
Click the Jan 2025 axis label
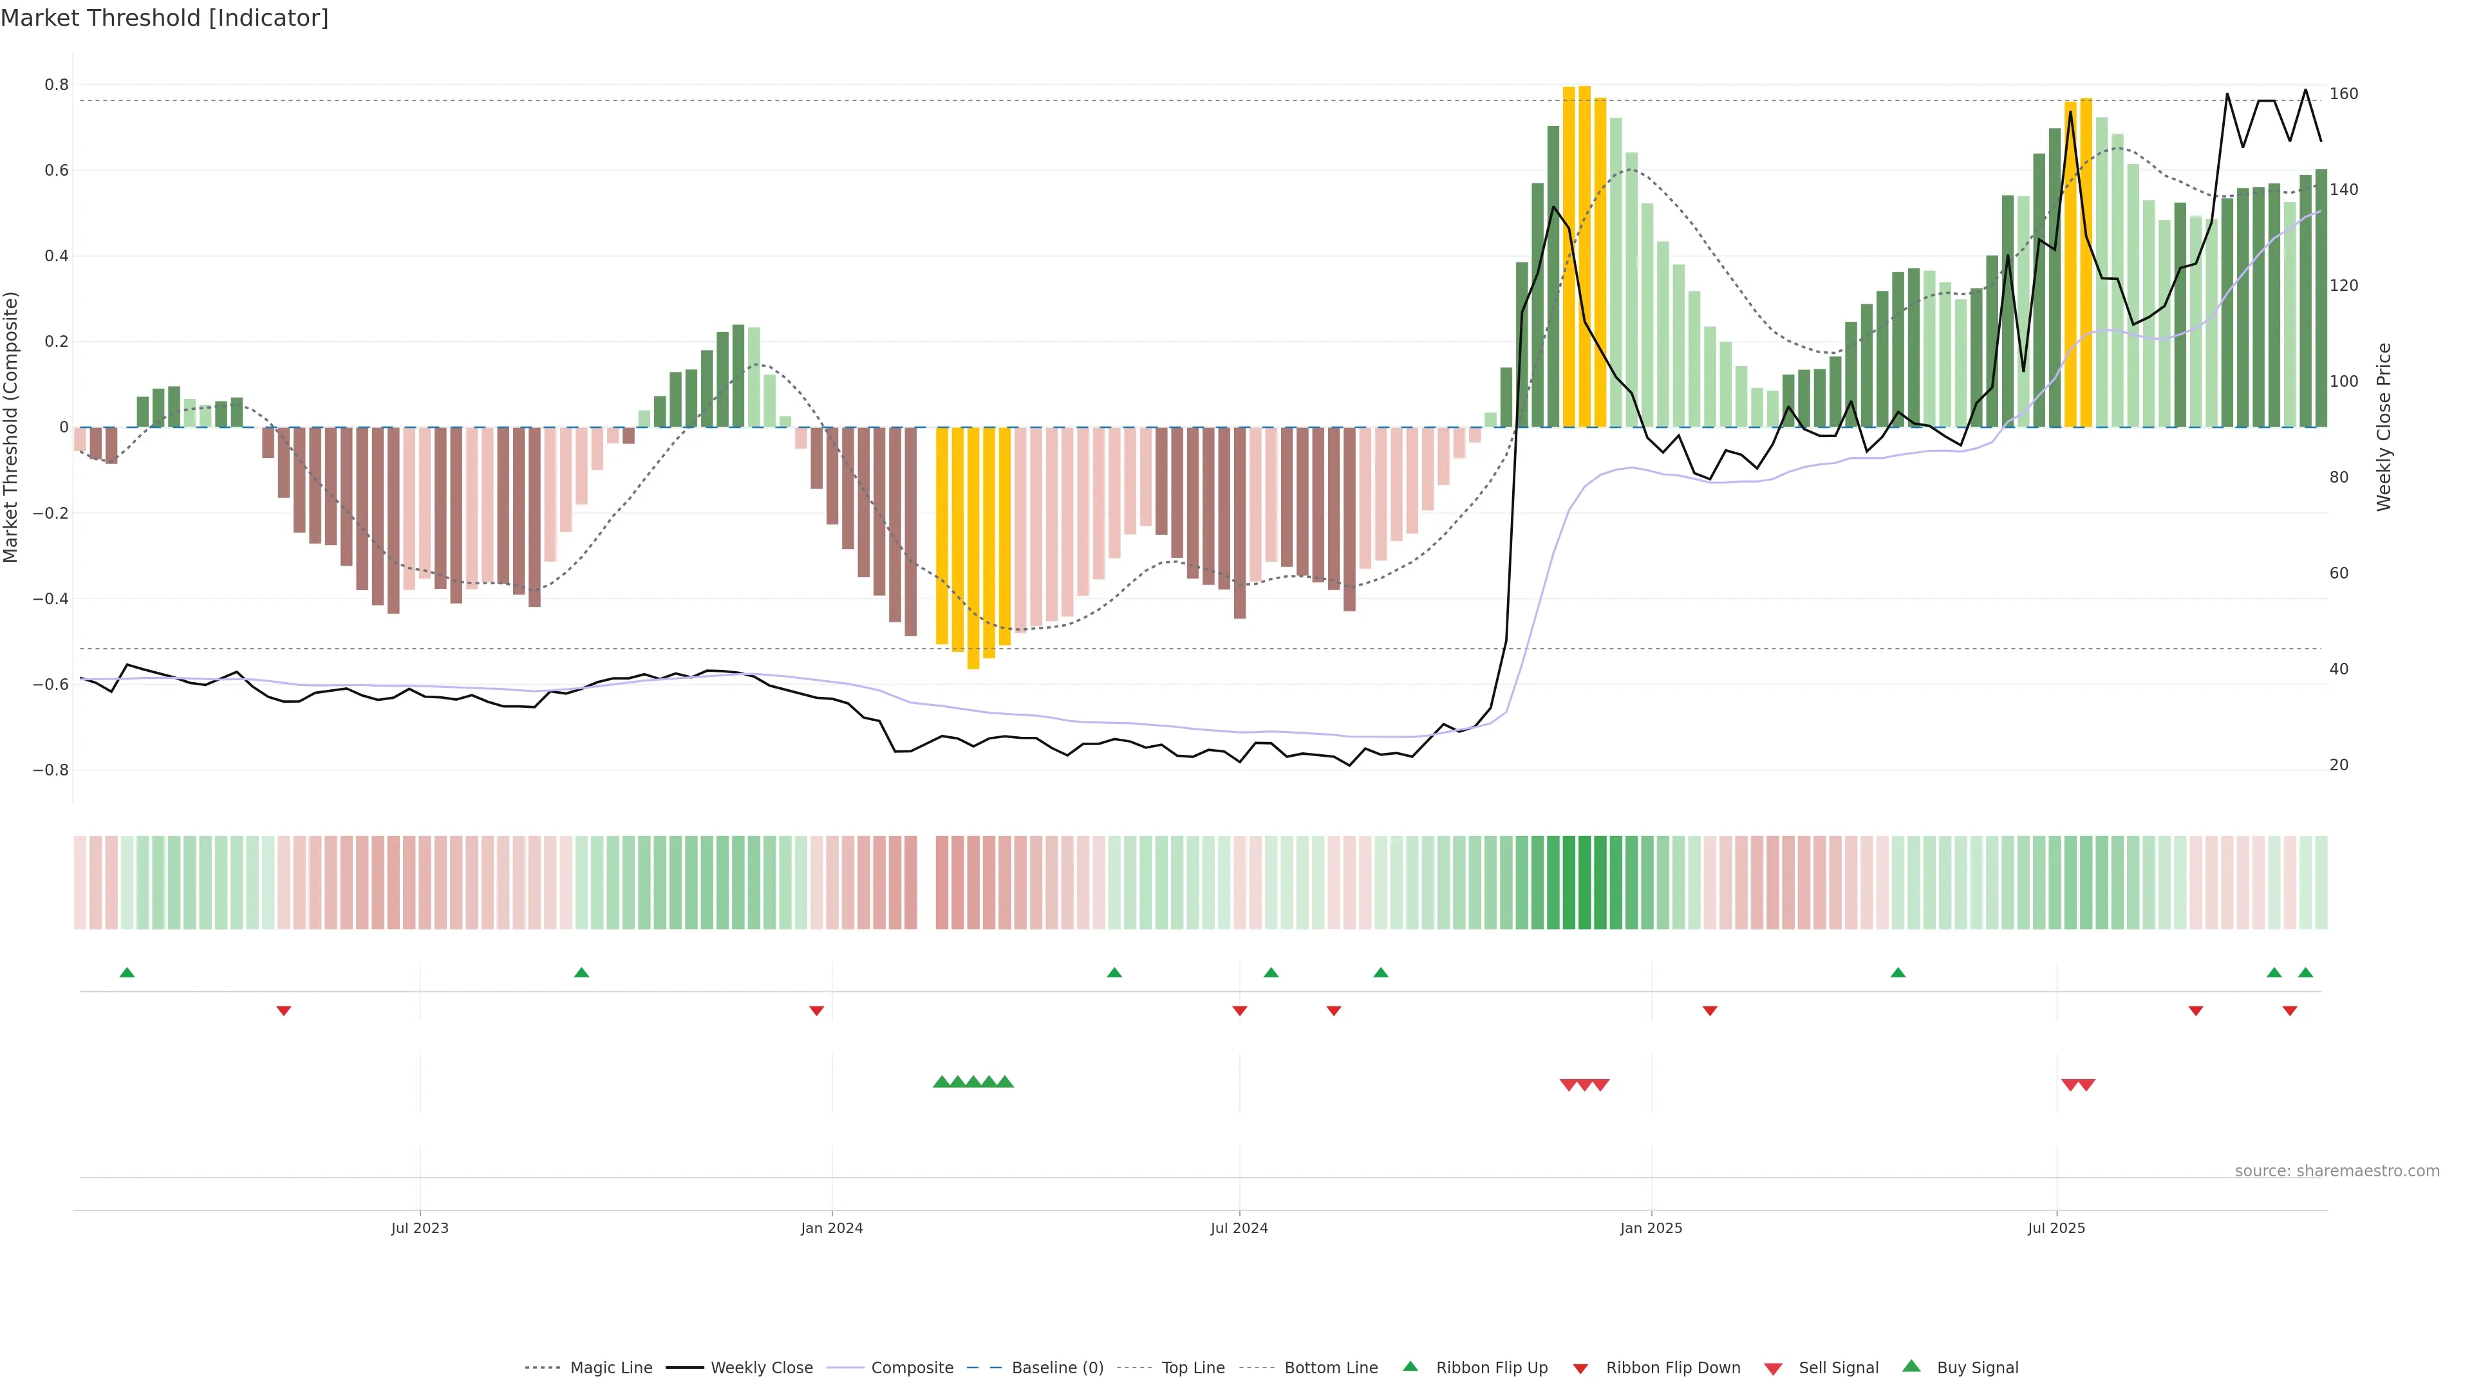point(1651,1228)
